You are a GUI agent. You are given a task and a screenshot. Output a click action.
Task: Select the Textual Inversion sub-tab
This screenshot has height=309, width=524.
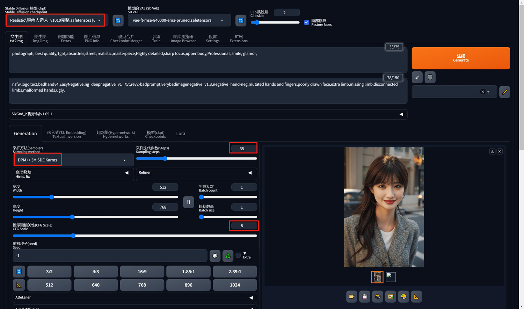[x=67, y=134]
